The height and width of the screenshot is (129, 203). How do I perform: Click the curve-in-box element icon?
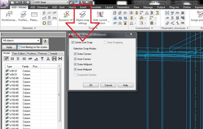pyautogui.click(x=49, y=23)
